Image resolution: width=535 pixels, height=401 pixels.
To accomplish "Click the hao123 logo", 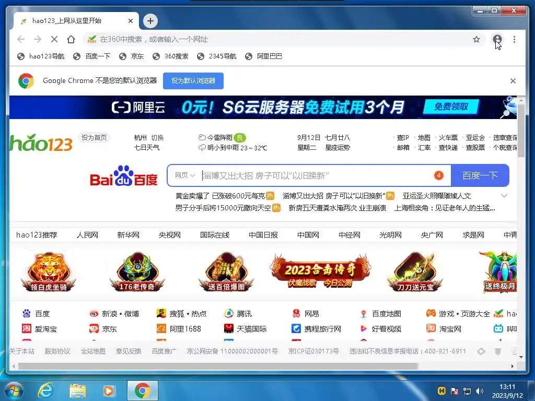I will [41, 143].
